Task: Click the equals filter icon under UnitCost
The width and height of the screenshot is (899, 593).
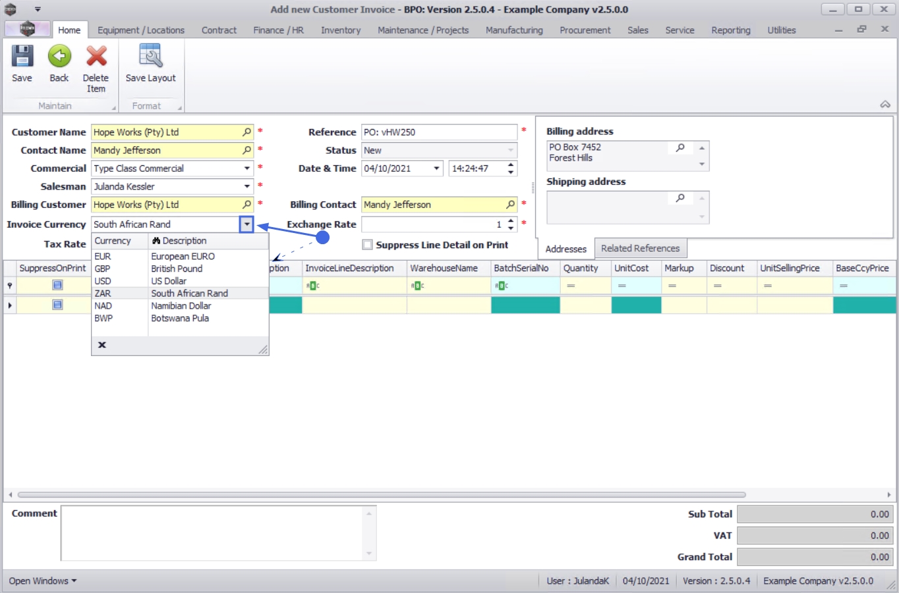Action: click(622, 286)
